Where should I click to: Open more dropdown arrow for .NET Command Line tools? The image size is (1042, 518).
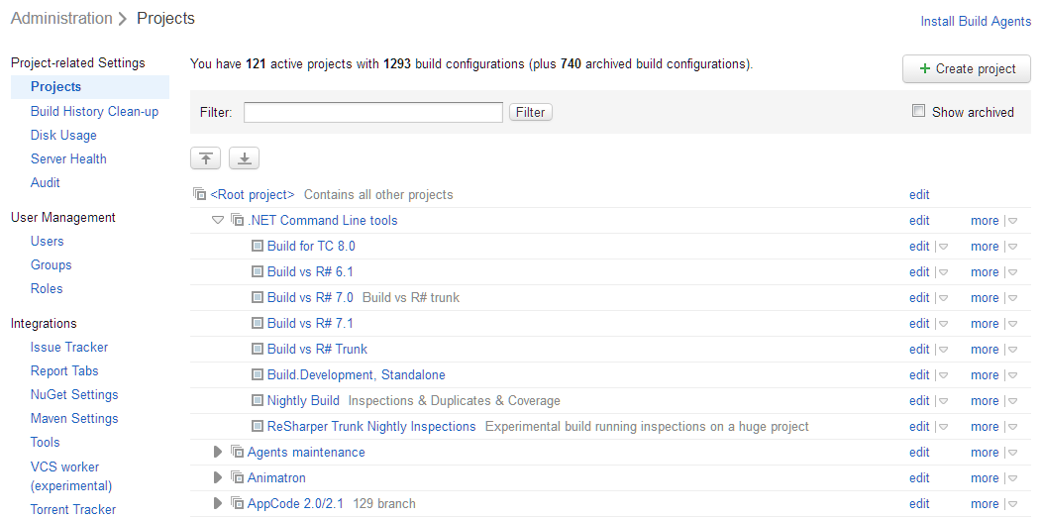click(1012, 221)
